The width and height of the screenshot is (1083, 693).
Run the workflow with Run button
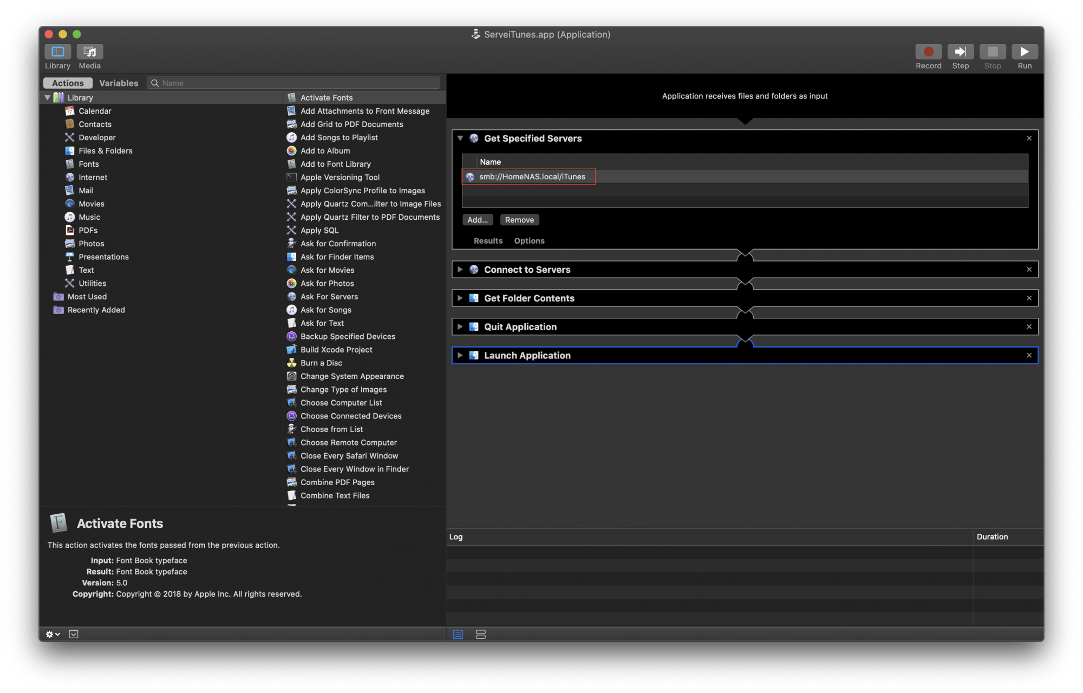coord(1025,51)
